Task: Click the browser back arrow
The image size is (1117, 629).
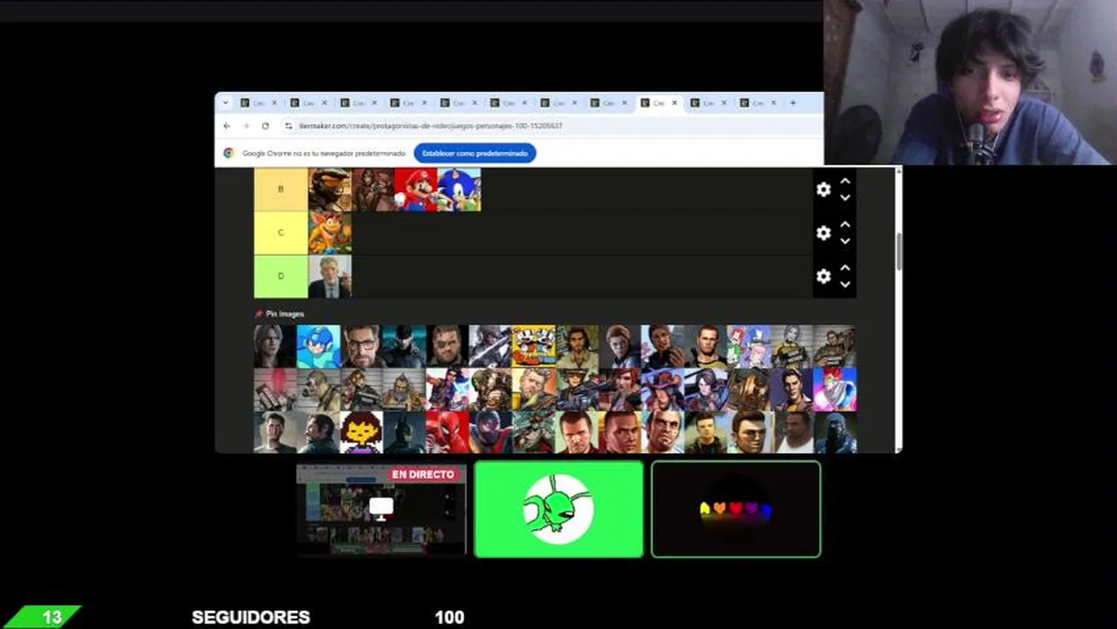Action: [227, 126]
